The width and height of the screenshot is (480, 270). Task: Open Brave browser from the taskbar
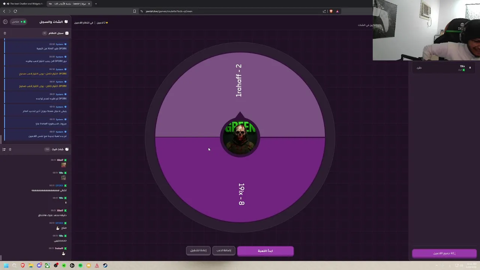click(x=22, y=265)
